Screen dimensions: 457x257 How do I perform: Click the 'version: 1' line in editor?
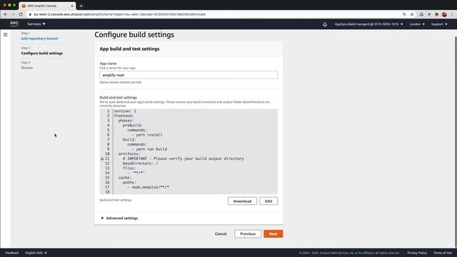pyautogui.click(x=125, y=111)
